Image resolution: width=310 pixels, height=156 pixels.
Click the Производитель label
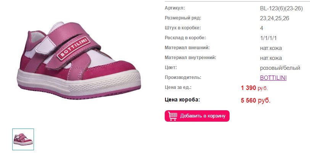(x=183, y=77)
